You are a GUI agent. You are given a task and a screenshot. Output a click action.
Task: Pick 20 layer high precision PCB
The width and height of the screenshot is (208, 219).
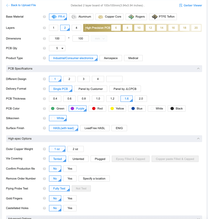pyautogui.click(x=196, y=28)
